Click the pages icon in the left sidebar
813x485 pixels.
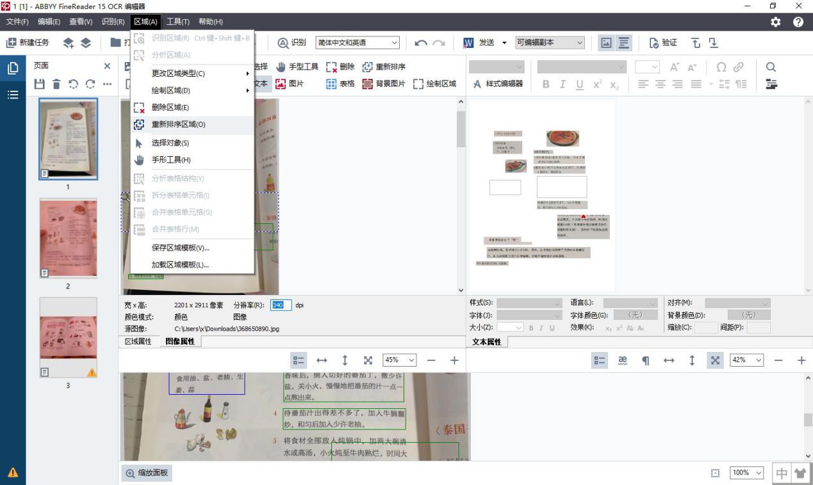13,68
